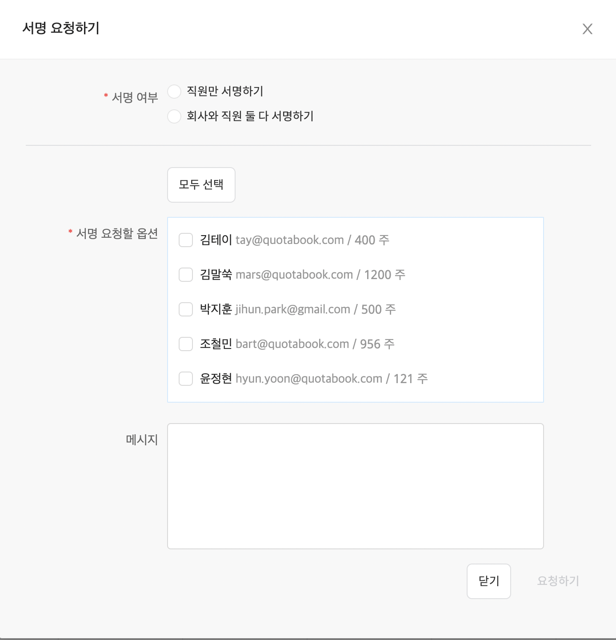Click inside the 메시지 text area
616x640 pixels.
point(356,486)
